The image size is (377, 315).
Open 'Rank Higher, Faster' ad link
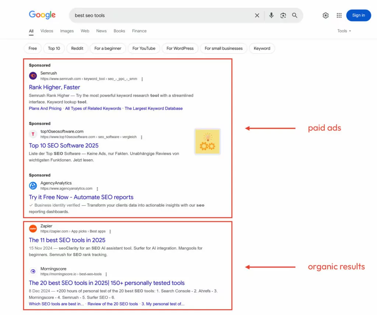[x=54, y=87]
